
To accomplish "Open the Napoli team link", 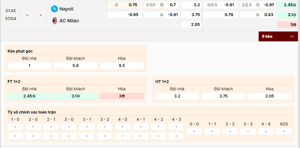I will [x=66, y=9].
